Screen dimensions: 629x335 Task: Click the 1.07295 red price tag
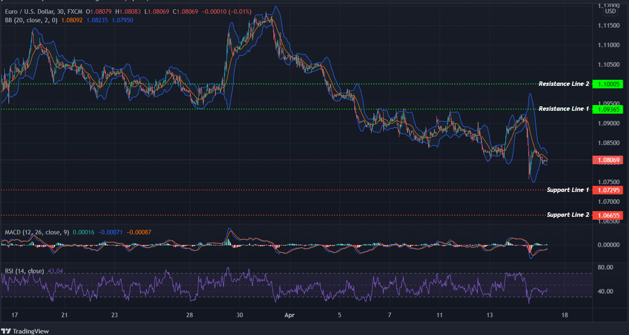click(608, 190)
